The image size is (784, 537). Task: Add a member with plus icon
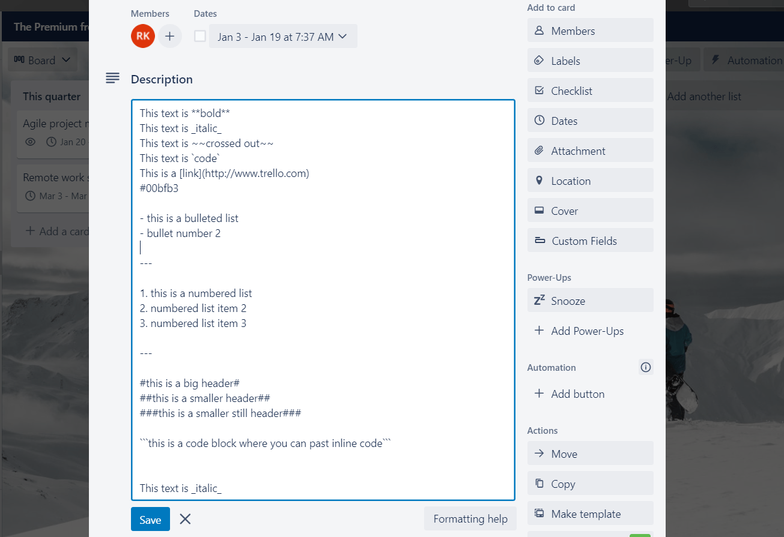170,36
